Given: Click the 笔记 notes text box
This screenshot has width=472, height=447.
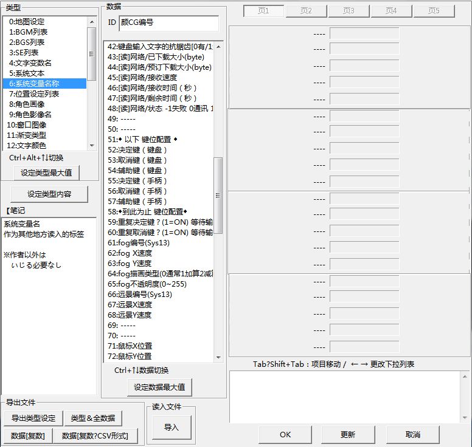Looking at the screenshot, I should pos(49,306).
